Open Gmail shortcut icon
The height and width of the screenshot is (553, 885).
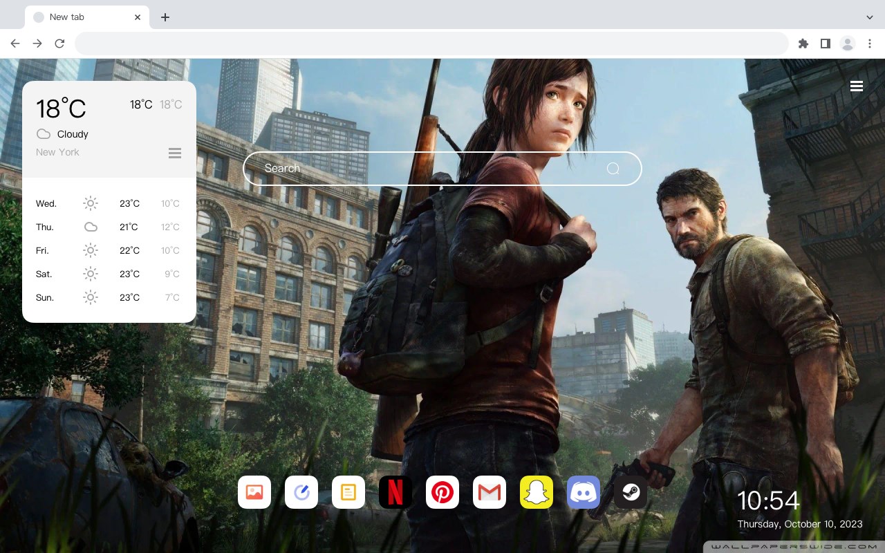(490, 492)
